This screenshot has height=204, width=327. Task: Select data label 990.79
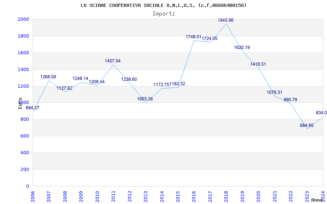[291, 100]
